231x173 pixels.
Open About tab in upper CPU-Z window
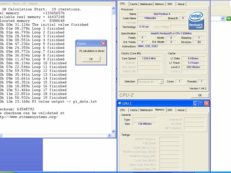181,4
